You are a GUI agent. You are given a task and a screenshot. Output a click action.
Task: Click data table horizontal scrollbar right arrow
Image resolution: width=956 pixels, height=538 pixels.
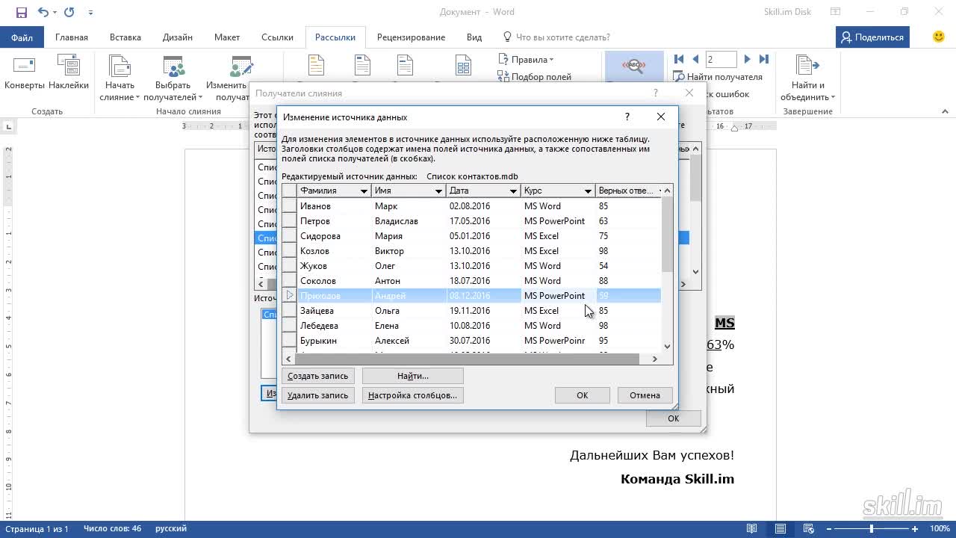click(x=654, y=359)
